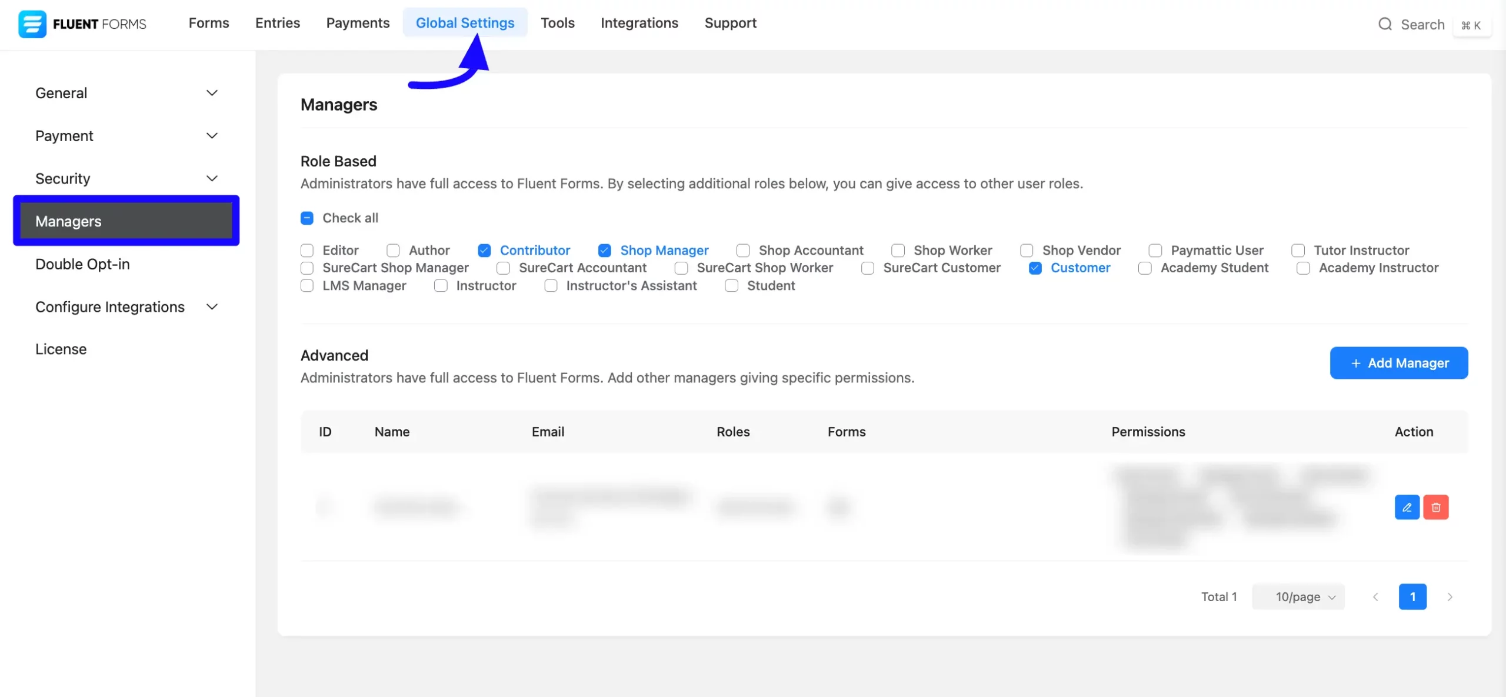Switch to the Integrations tab
Viewport: 1506px width, 697px height.
(x=639, y=23)
